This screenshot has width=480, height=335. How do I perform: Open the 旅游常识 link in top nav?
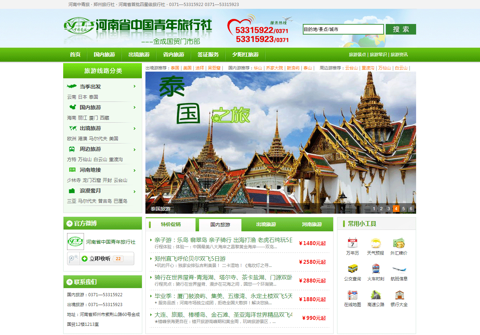pos(378,55)
